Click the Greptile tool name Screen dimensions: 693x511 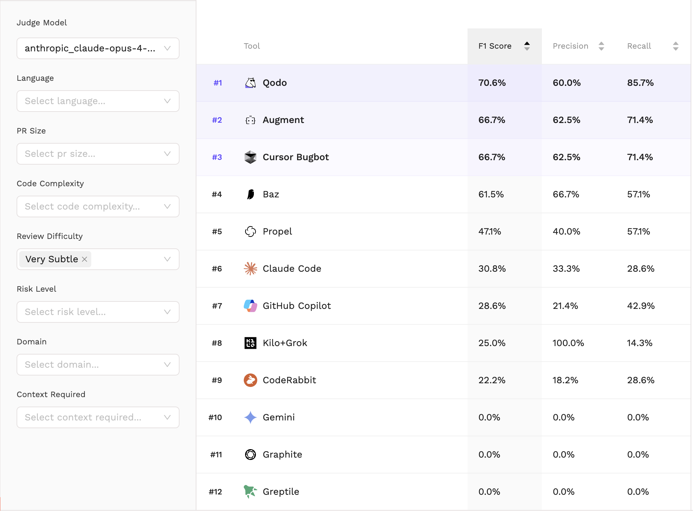[281, 492]
